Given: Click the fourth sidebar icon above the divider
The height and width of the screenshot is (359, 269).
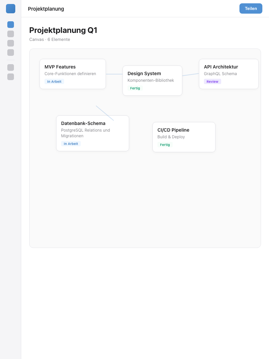Looking at the screenshot, I should pos(10,53).
